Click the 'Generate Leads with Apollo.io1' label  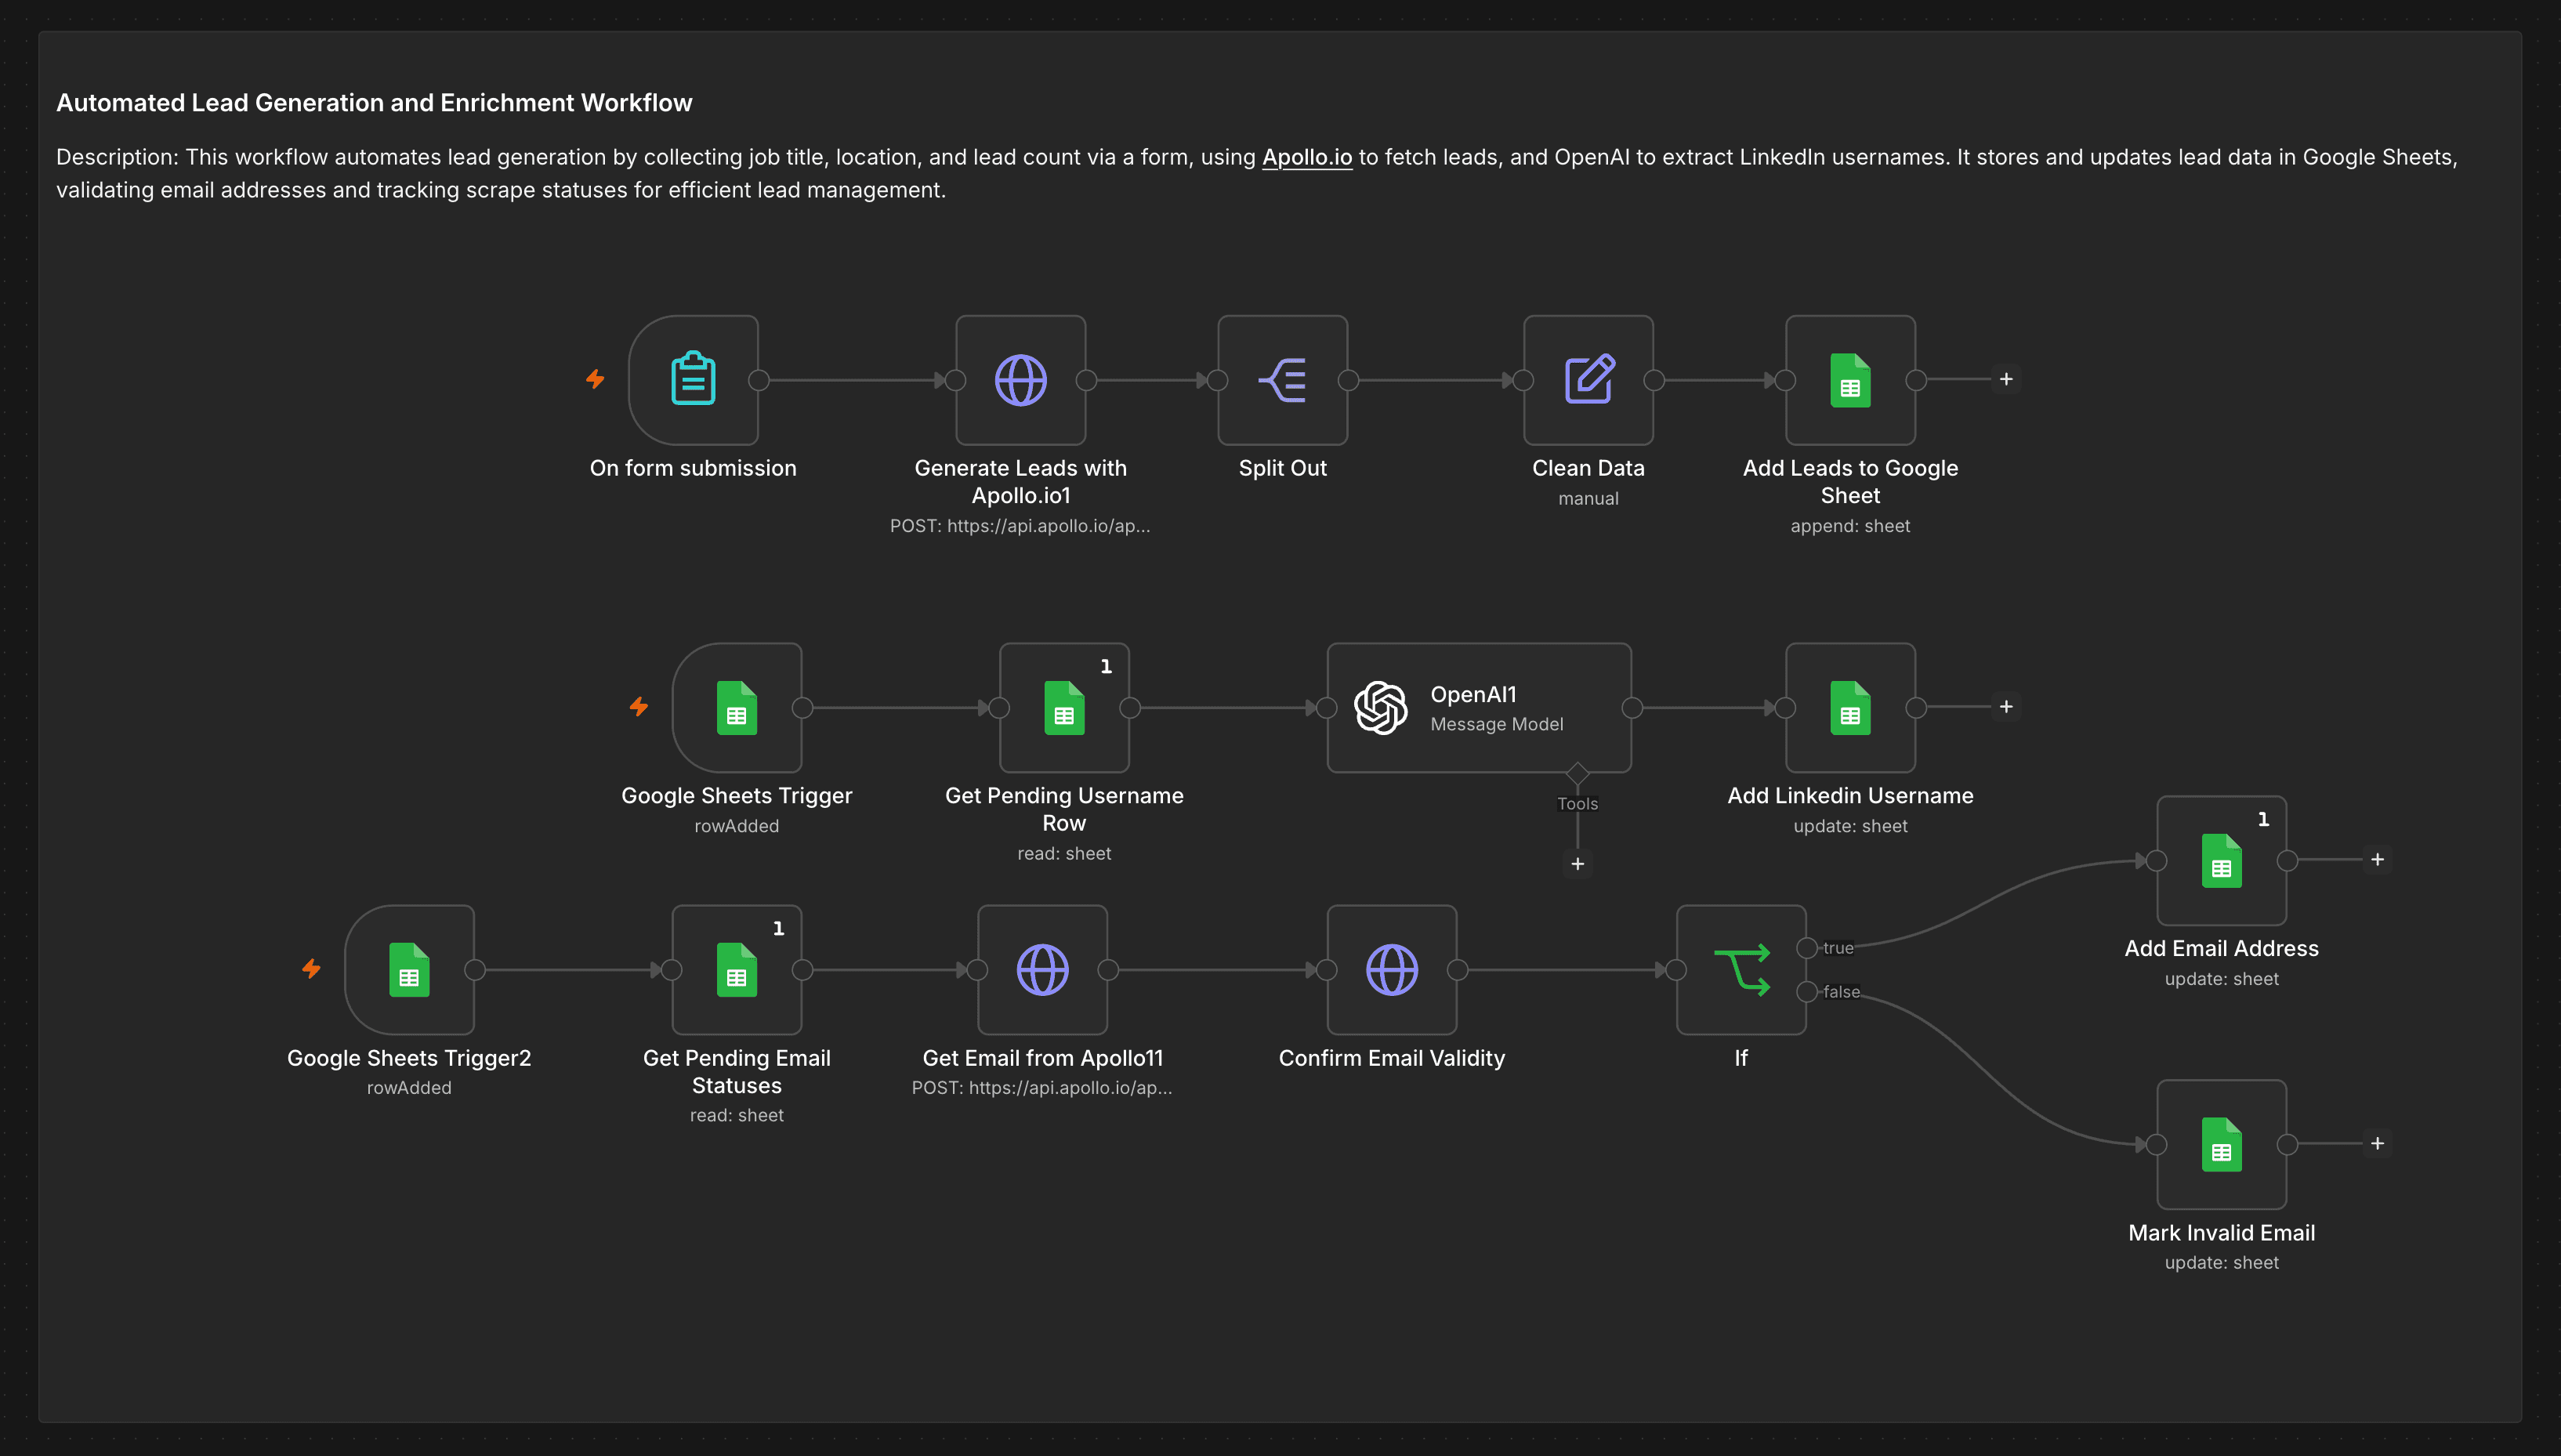pyautogui.click(x=1021, y=482)
